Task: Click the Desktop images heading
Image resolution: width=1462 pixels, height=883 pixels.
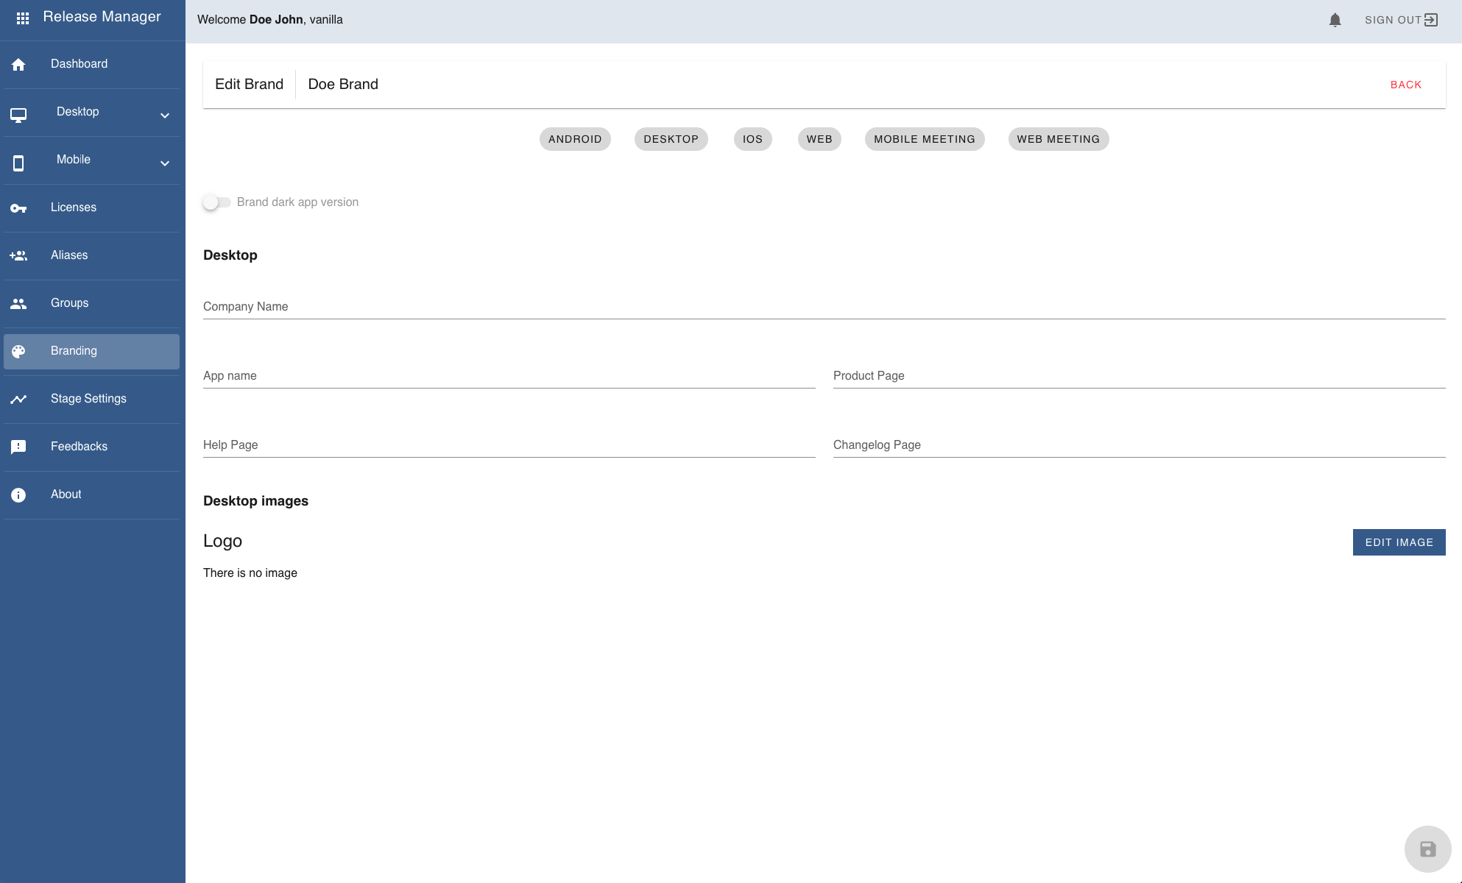Action: (255, 501)
